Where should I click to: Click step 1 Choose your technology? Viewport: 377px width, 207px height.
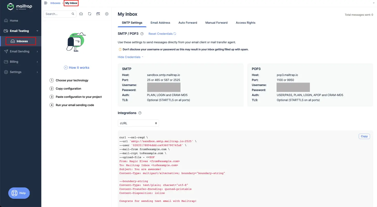point(69,80)
